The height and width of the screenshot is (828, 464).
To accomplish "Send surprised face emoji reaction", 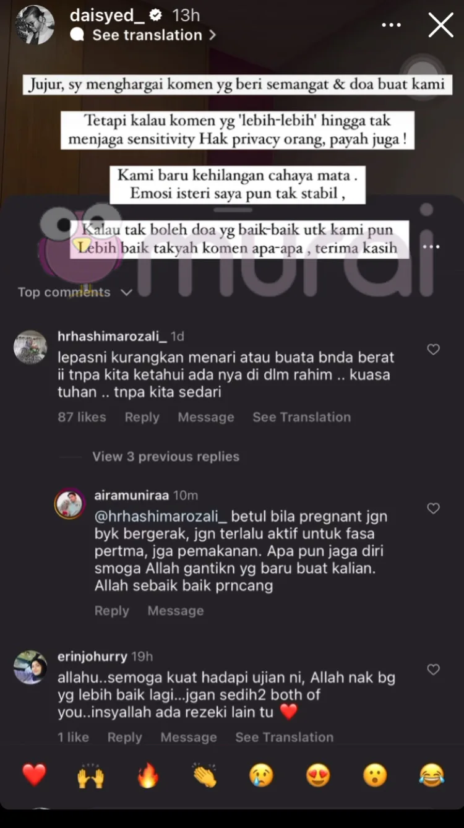I will point(375,775).
